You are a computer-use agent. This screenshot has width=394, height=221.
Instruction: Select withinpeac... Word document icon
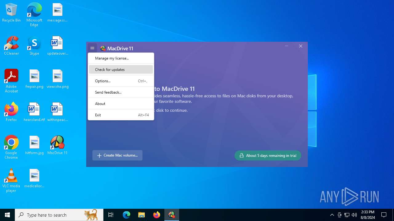57,112
